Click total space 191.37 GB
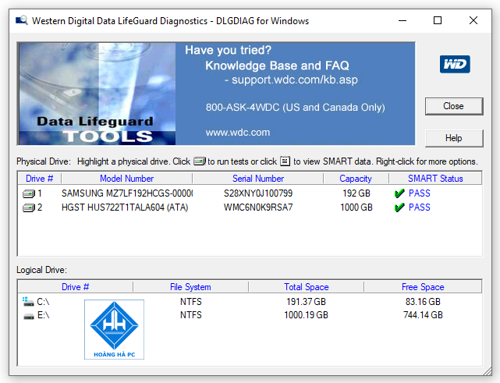Viewport: 500px width, 383px height. click(x=306, y=302)
